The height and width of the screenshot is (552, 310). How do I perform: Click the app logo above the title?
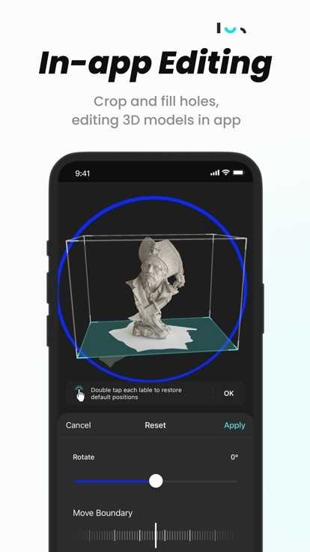click(x=231, y=28)
